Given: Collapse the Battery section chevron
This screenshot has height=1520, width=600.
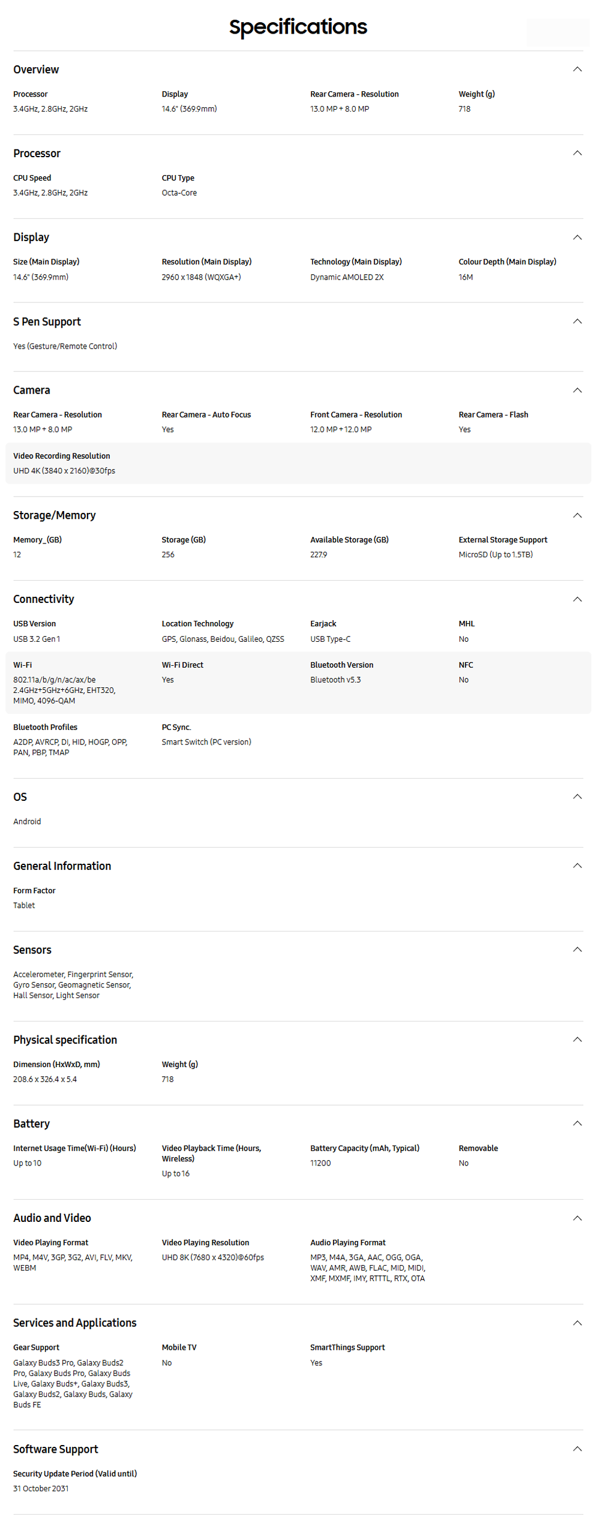Looking at the screenshot, I should coord(577,1124).
